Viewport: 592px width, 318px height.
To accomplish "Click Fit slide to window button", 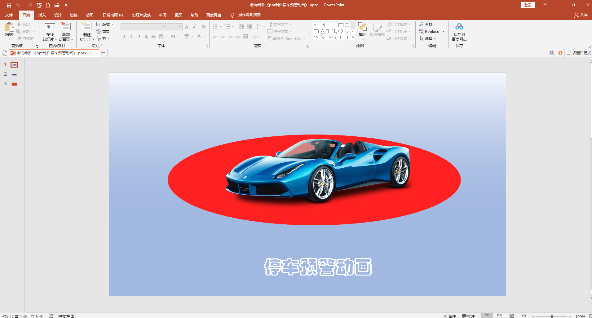I will pos(590,316).
